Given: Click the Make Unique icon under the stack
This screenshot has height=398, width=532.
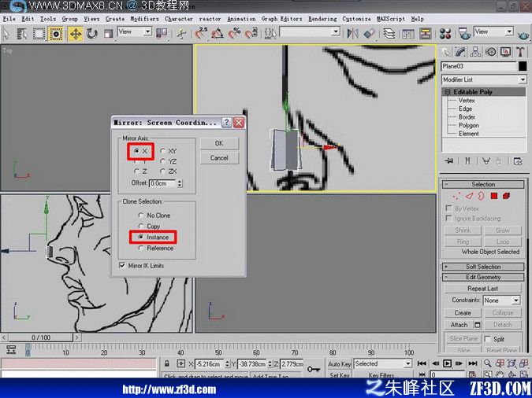Looking at the screenshot, I should (x=485, y=161).
